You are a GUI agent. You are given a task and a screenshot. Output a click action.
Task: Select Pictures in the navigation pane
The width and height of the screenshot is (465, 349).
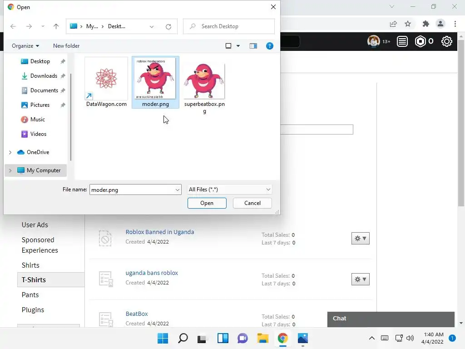(40, 105)
